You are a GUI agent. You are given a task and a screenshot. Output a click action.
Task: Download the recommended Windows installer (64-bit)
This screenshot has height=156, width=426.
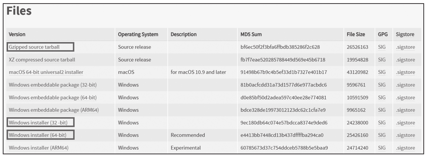[38, 135]
